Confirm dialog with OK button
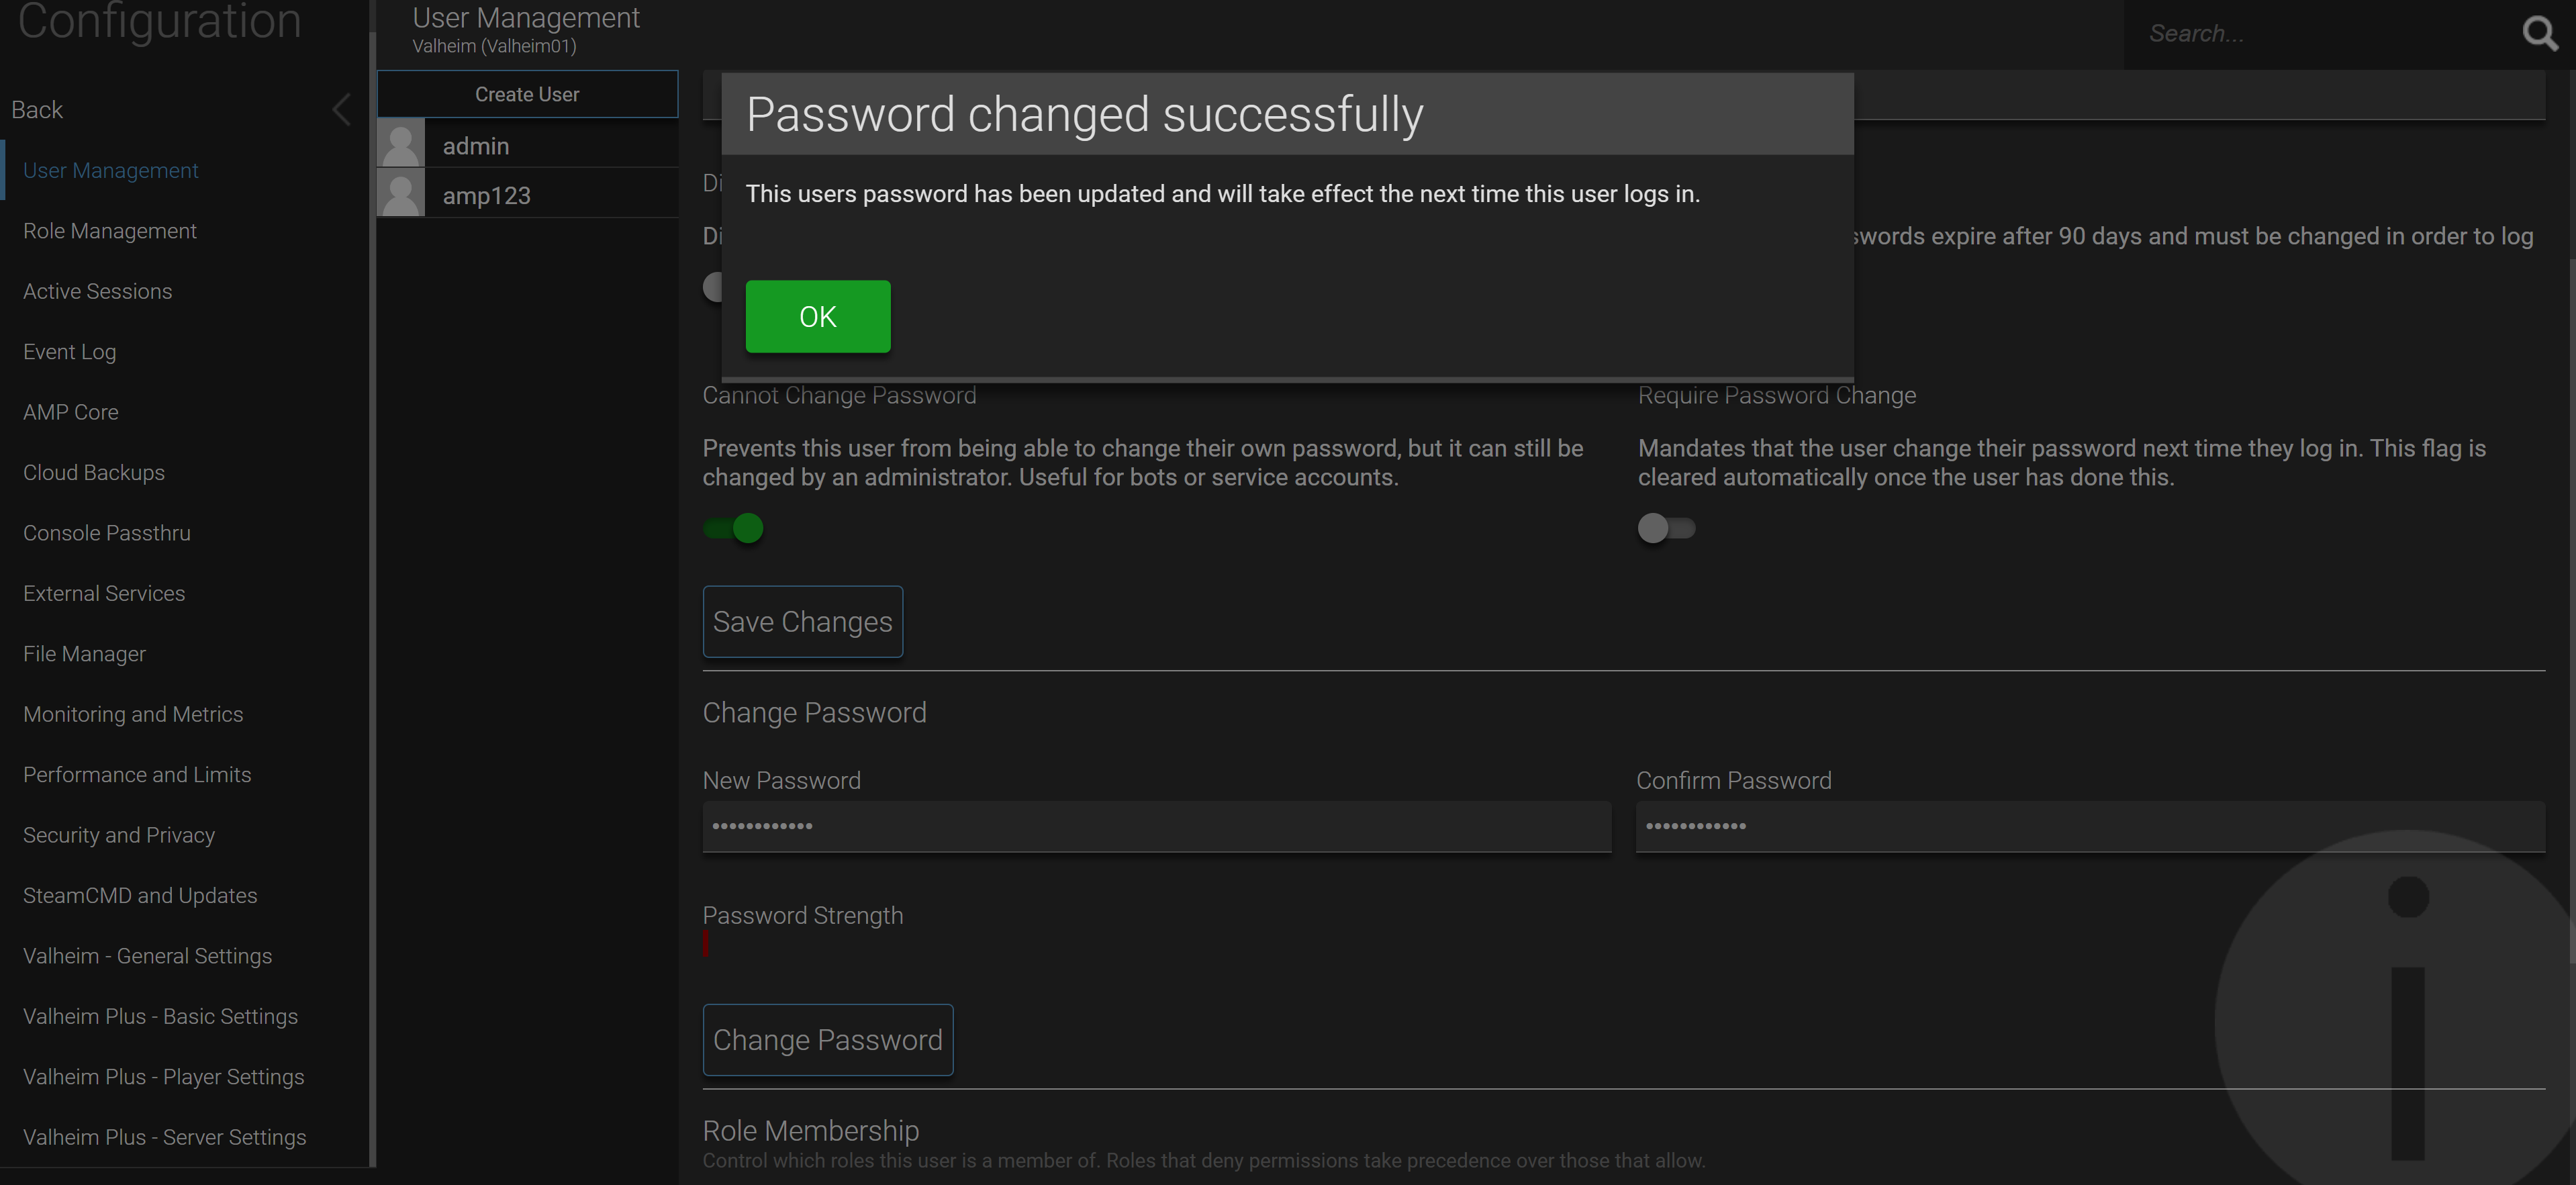The height and width of the screenshot is (1185, 2576). [818, 316]
